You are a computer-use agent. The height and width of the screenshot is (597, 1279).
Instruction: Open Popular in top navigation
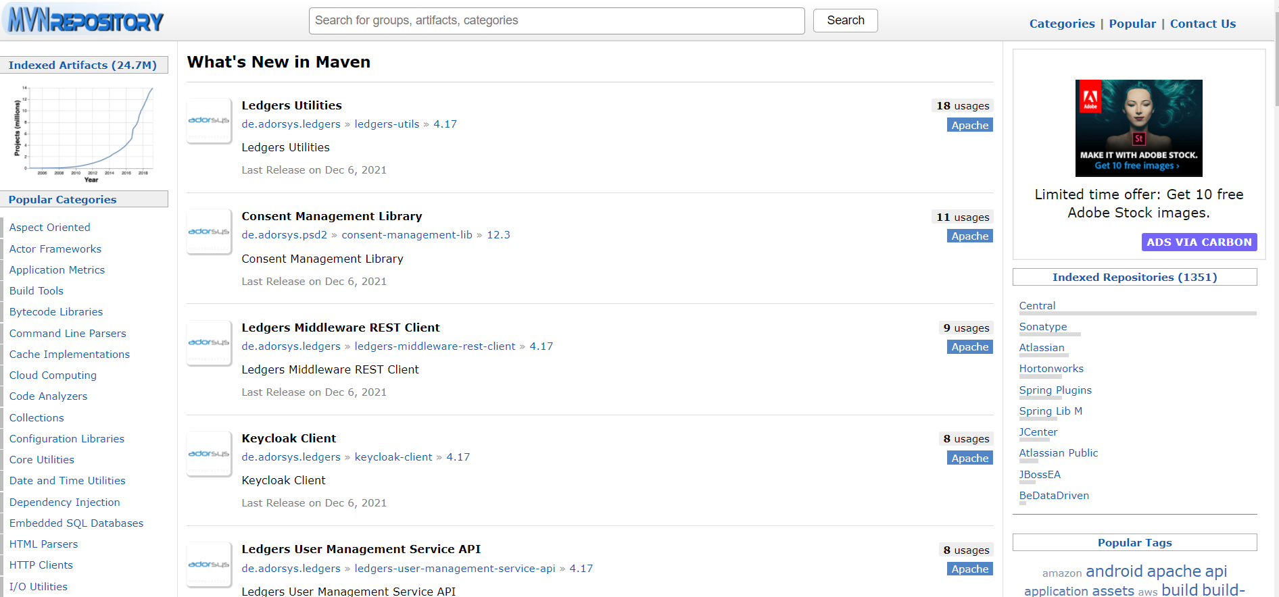click(x=1132, y=24)
